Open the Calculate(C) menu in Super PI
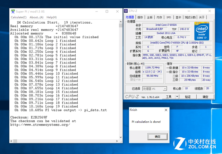 [x=19, y=17]
